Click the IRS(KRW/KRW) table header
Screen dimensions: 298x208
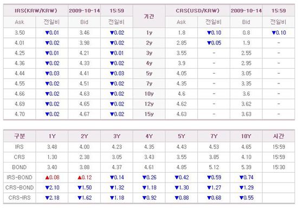[36, 10]
